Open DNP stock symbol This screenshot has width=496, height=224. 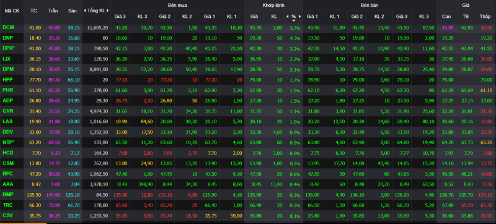[8, 38]
